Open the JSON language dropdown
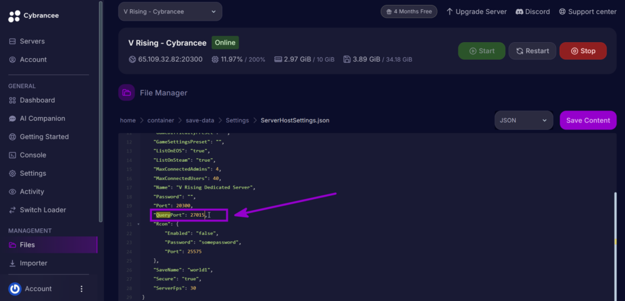The width and height of the screenshot is (625, 301). point(524,120)
